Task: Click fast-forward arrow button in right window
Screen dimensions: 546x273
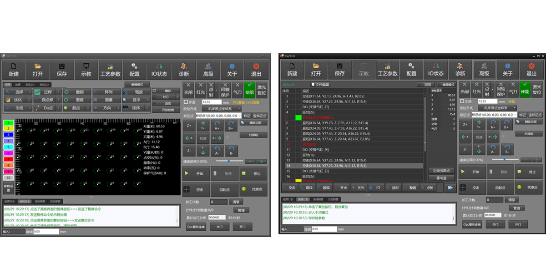Action: pos(450,187)
